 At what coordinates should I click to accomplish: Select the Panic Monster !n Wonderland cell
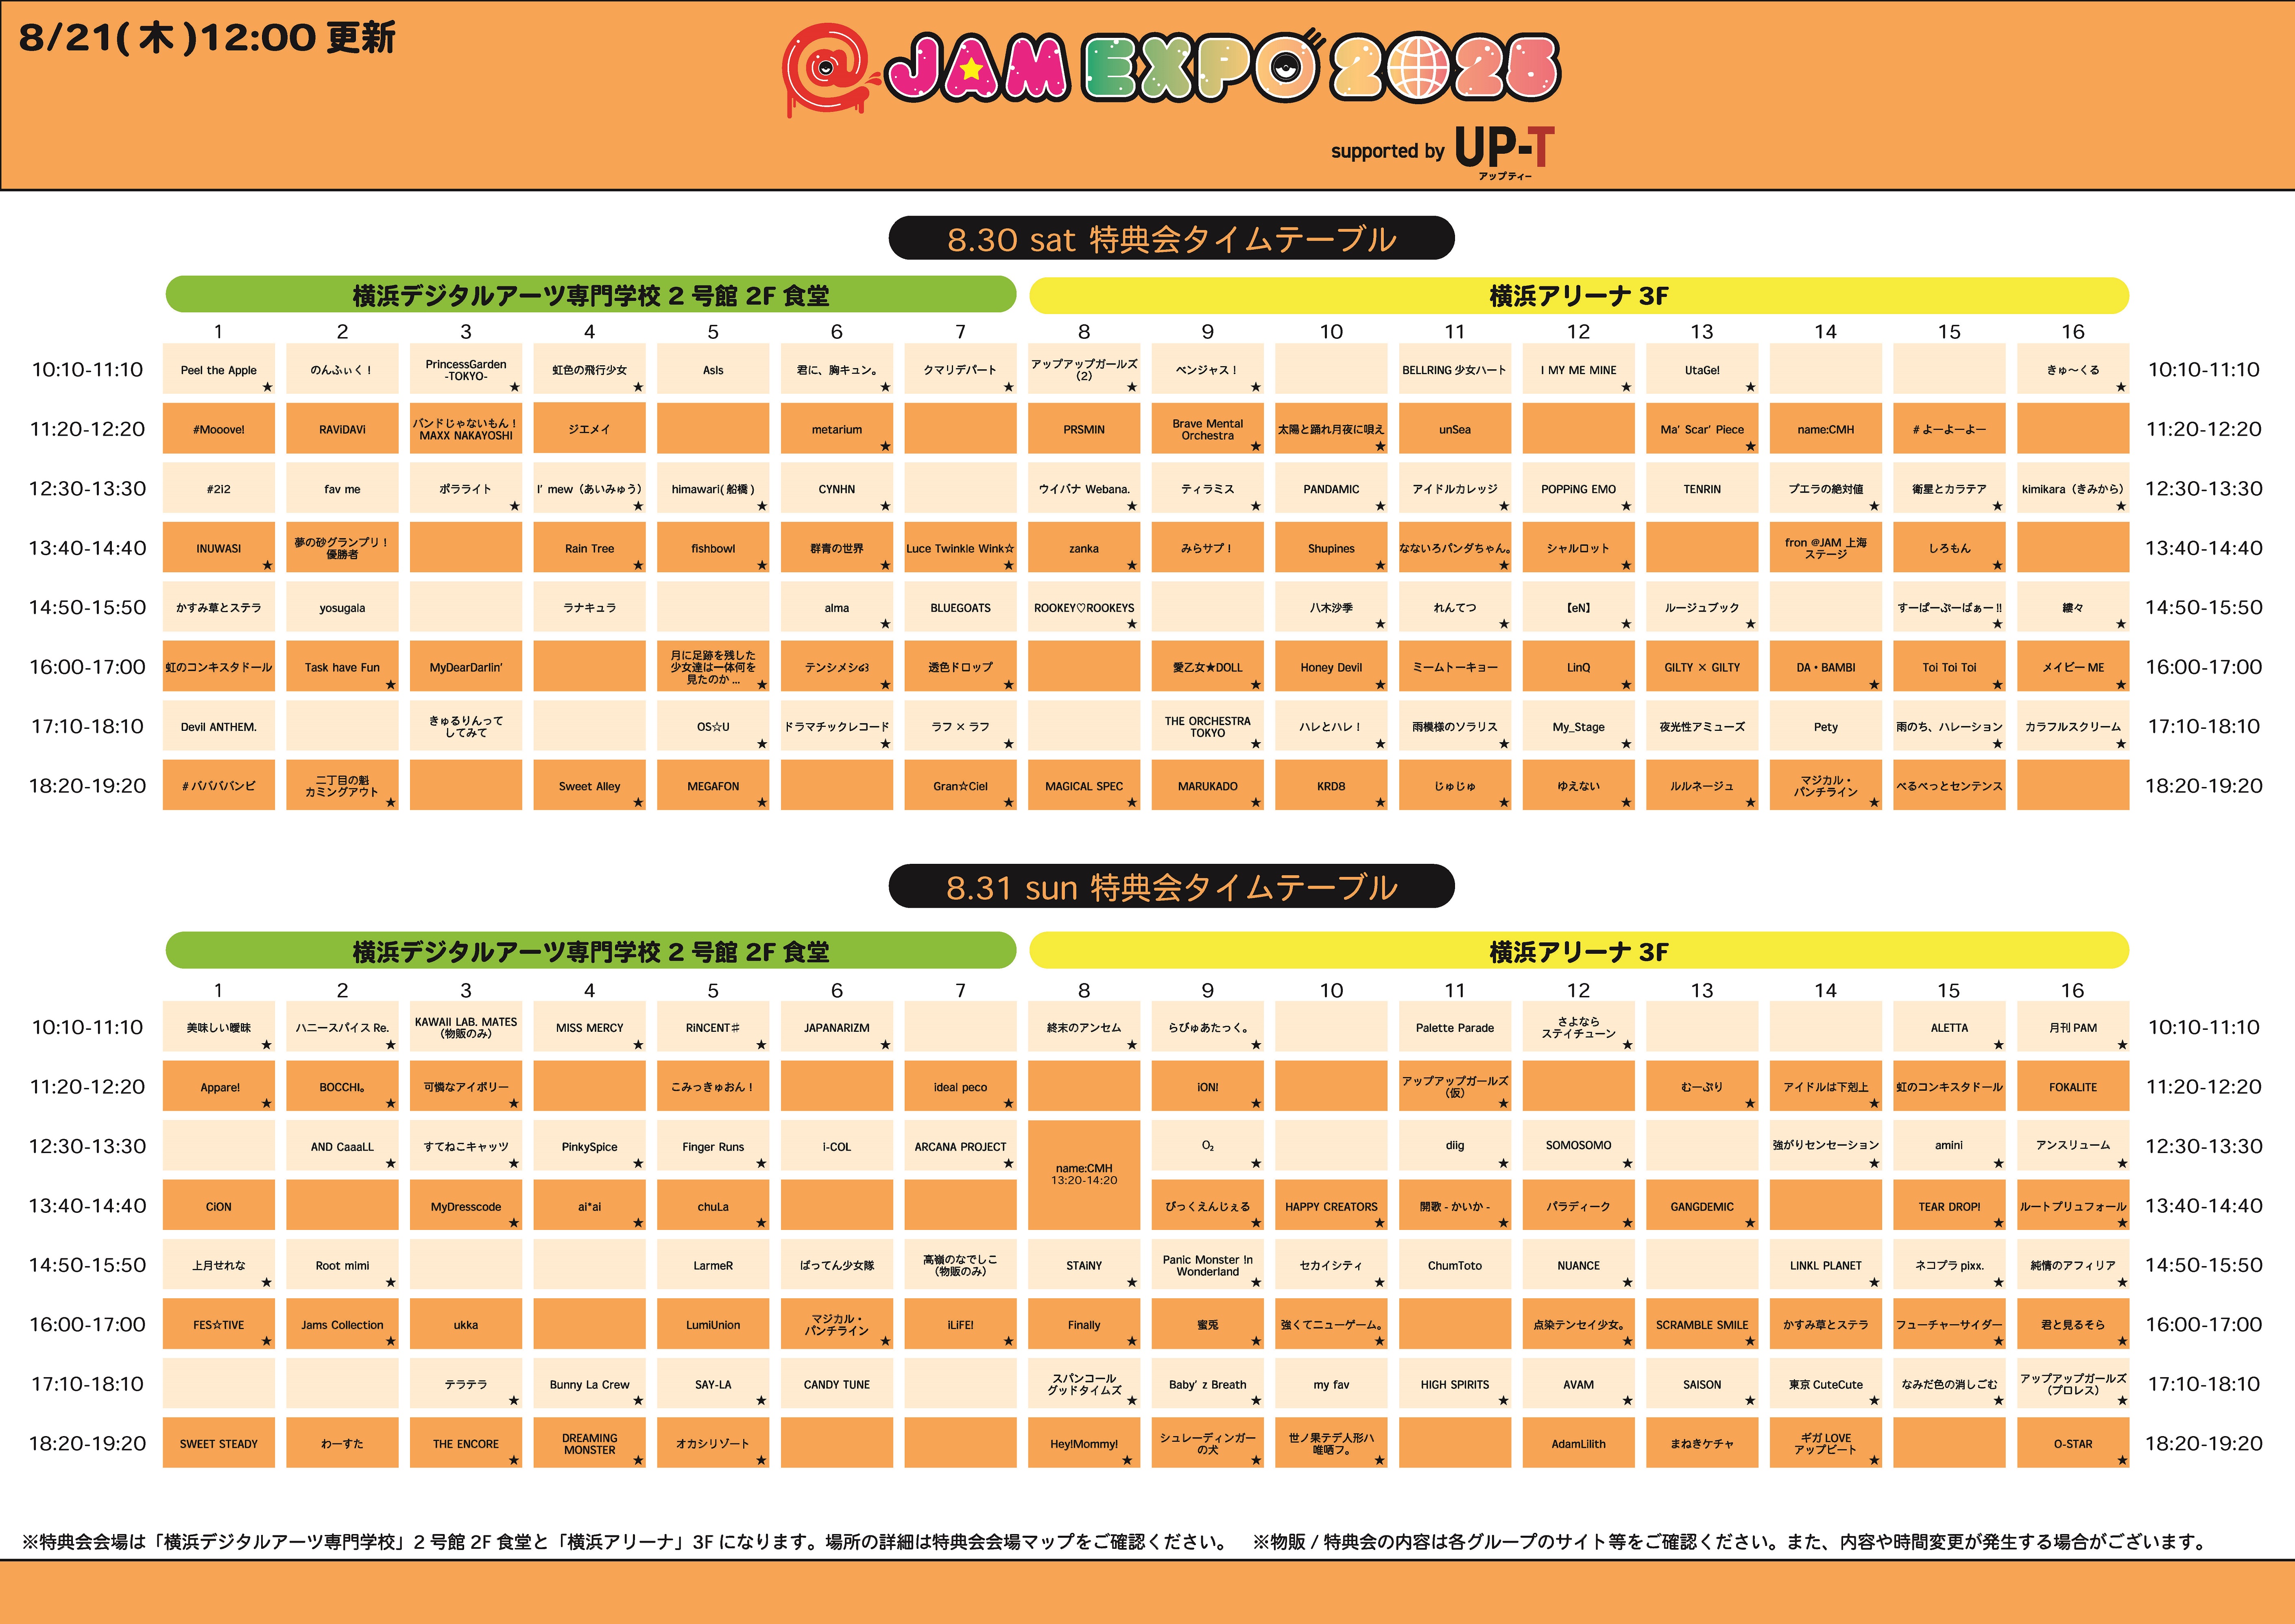coord(1208,1265)
